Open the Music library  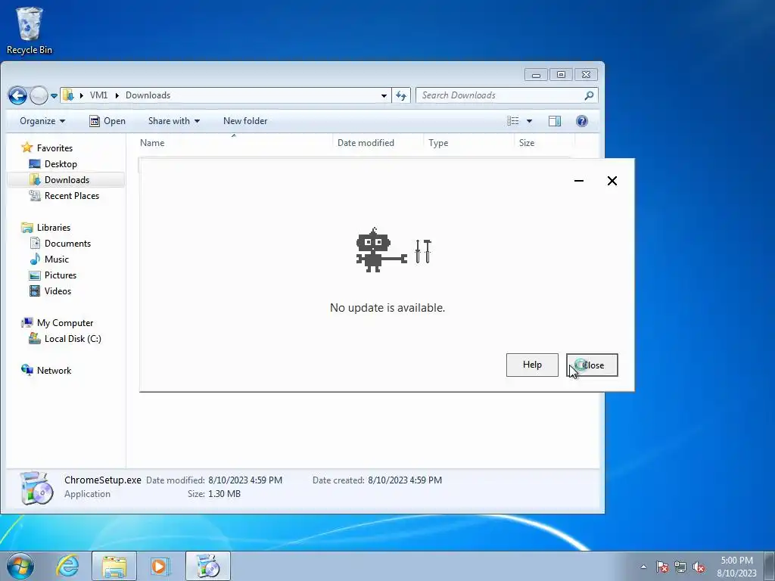(x=56, y=259)
